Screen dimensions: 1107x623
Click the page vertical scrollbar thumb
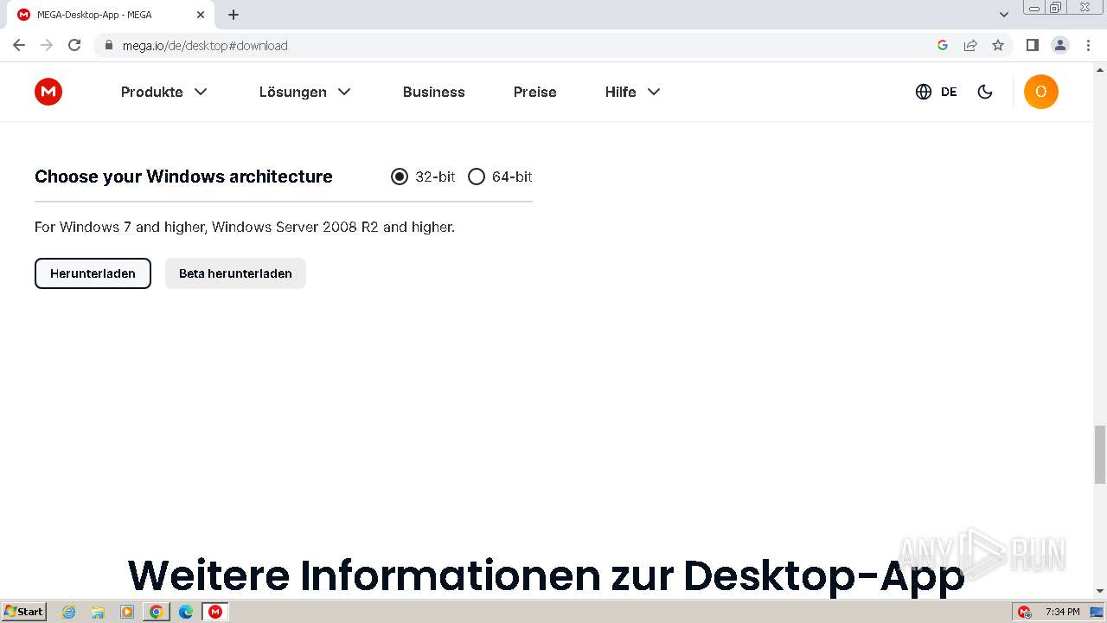click(1100, 454)
